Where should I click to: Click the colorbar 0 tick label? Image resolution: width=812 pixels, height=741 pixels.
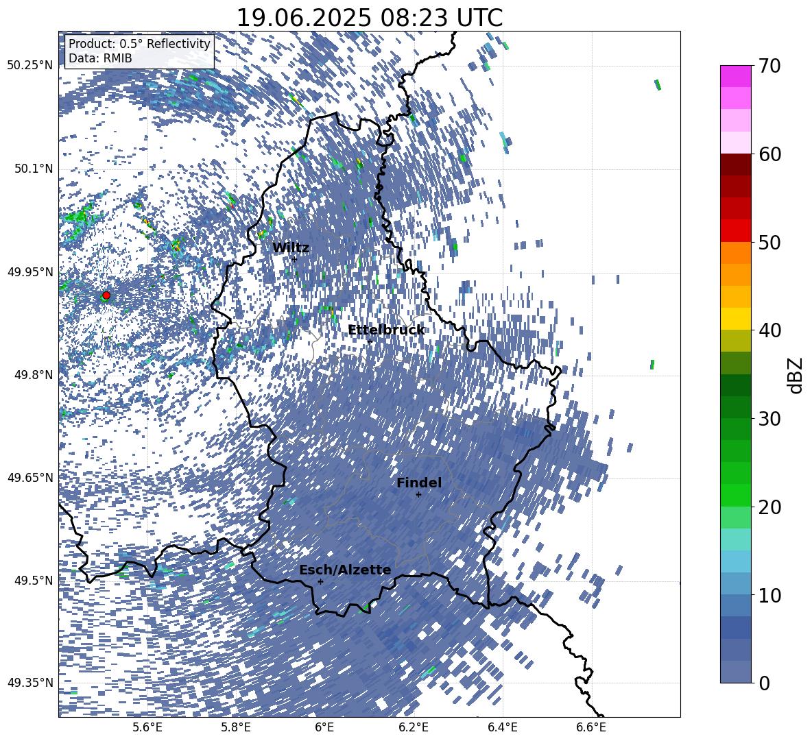tap(765, 683)
